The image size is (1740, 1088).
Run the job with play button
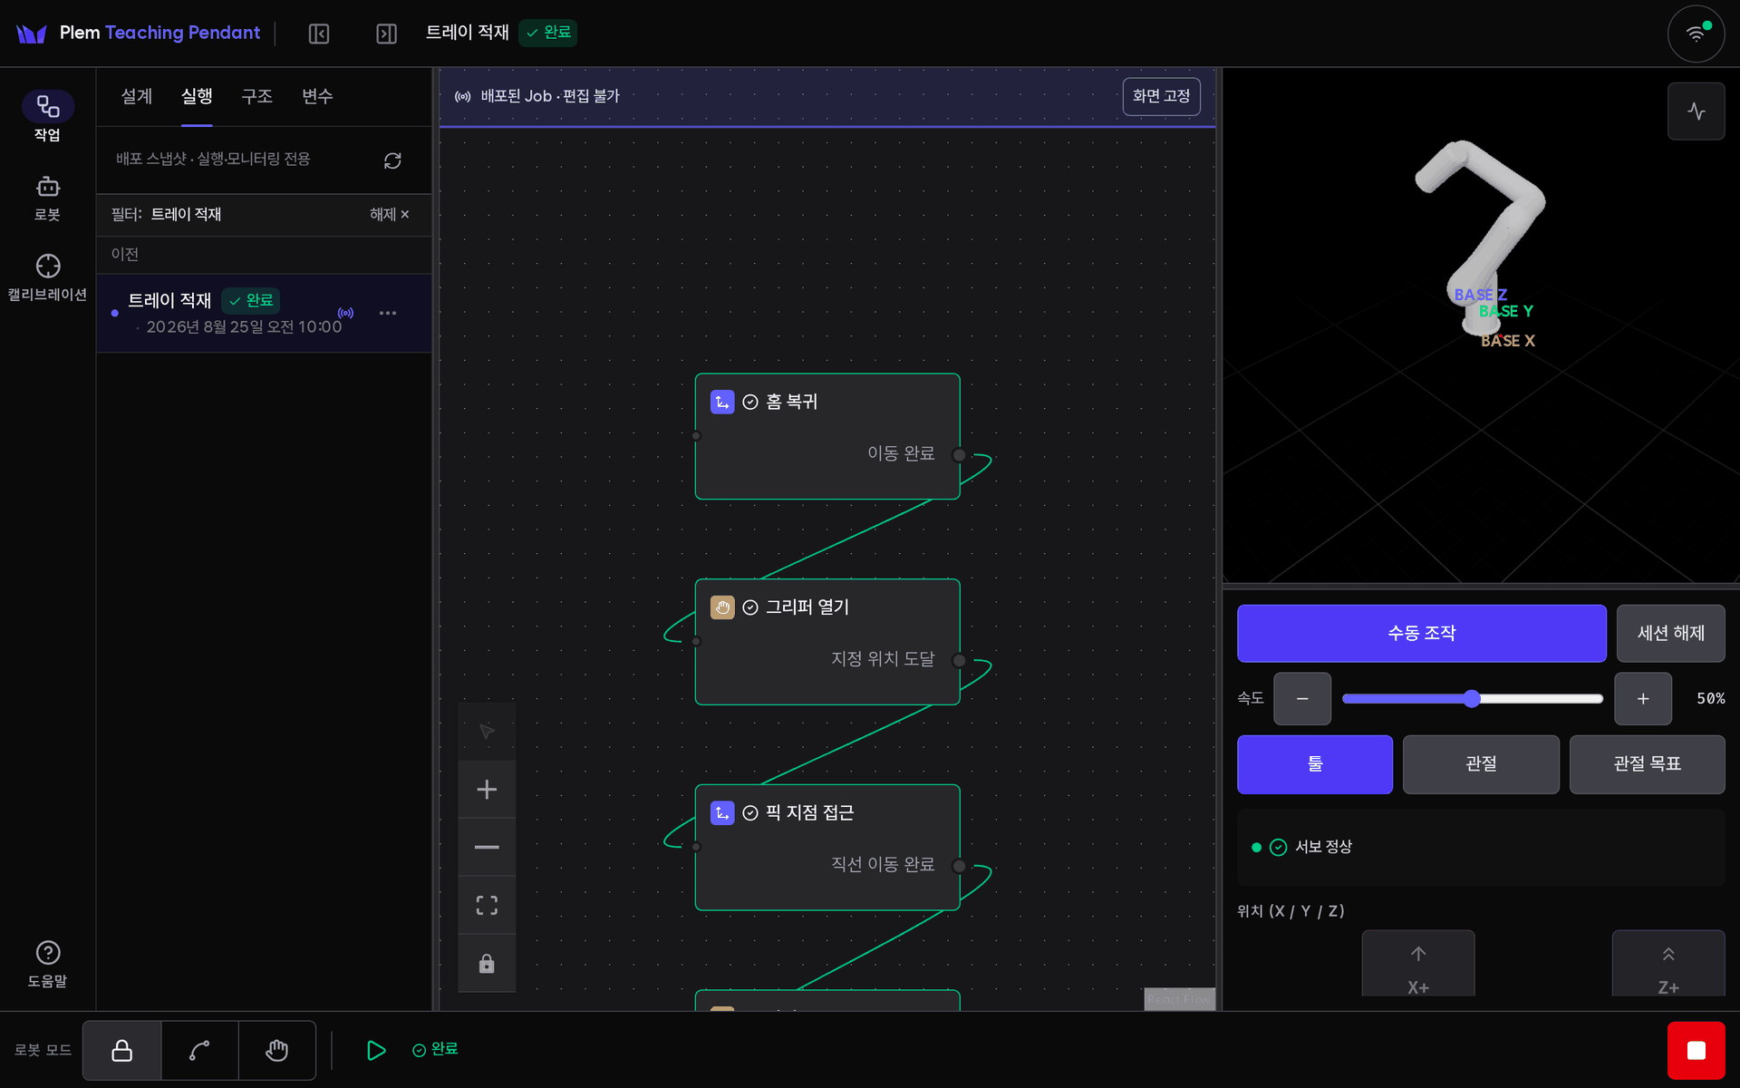(375, 1050)
